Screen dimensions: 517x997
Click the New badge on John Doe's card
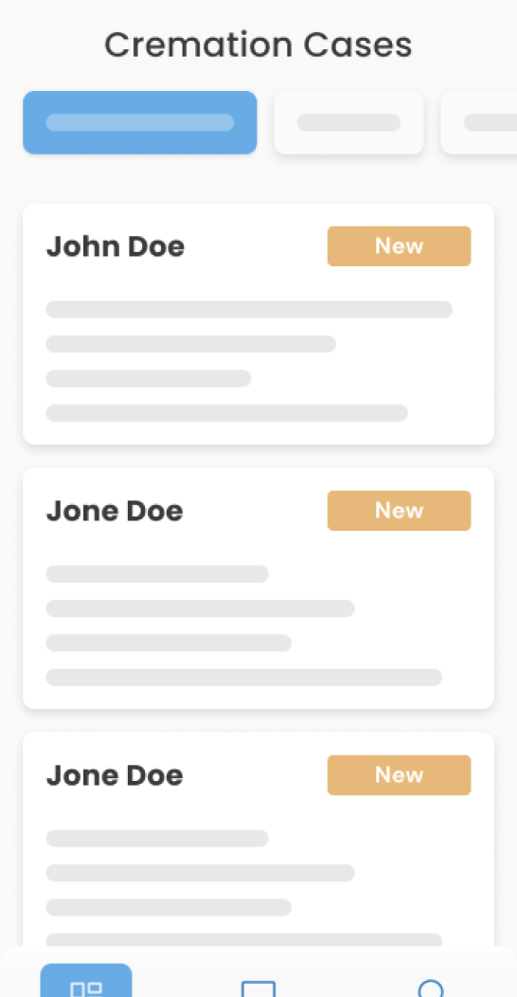399,246
